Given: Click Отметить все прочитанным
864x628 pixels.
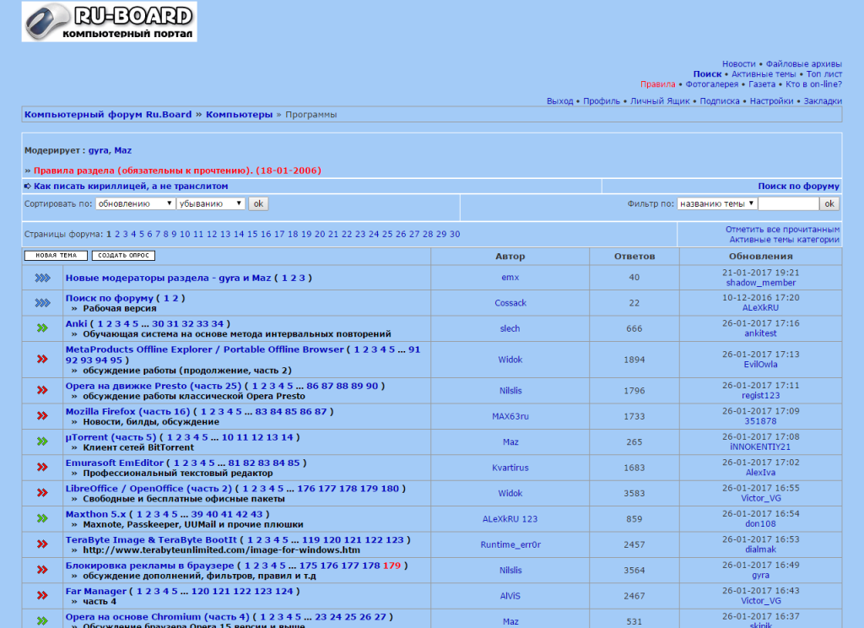Looking at the screenshot, I should coord(782,230).
